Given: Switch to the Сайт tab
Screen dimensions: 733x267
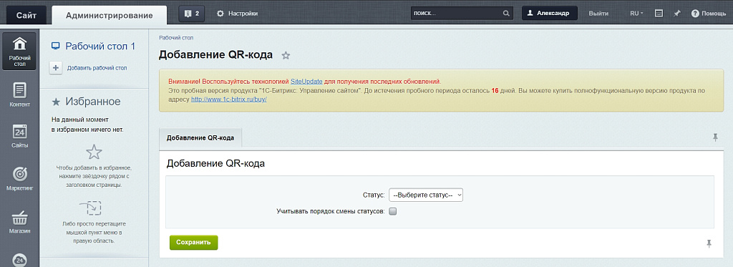Looking at the screenshot, I should click(26, 15).
